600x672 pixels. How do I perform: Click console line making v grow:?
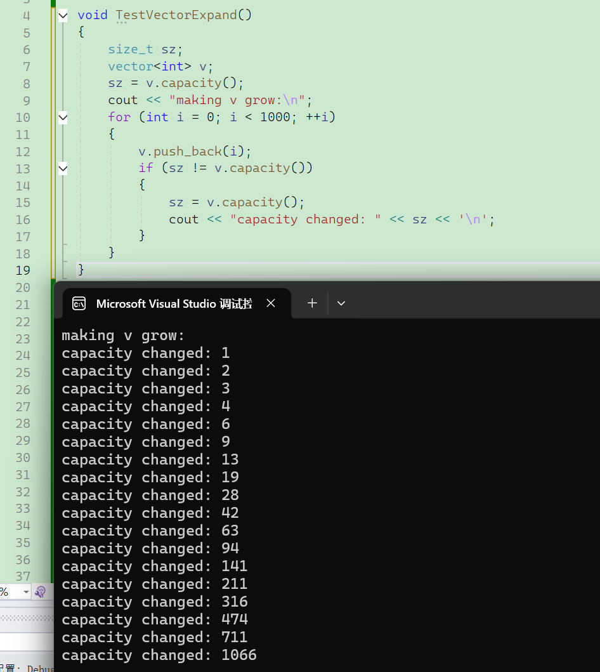[123, 335]
